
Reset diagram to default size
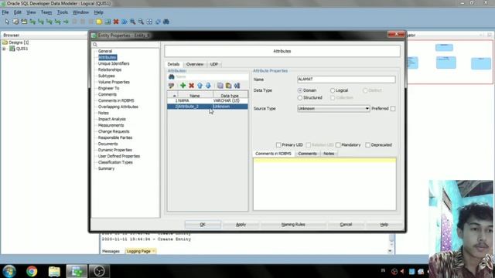[158, 22]
